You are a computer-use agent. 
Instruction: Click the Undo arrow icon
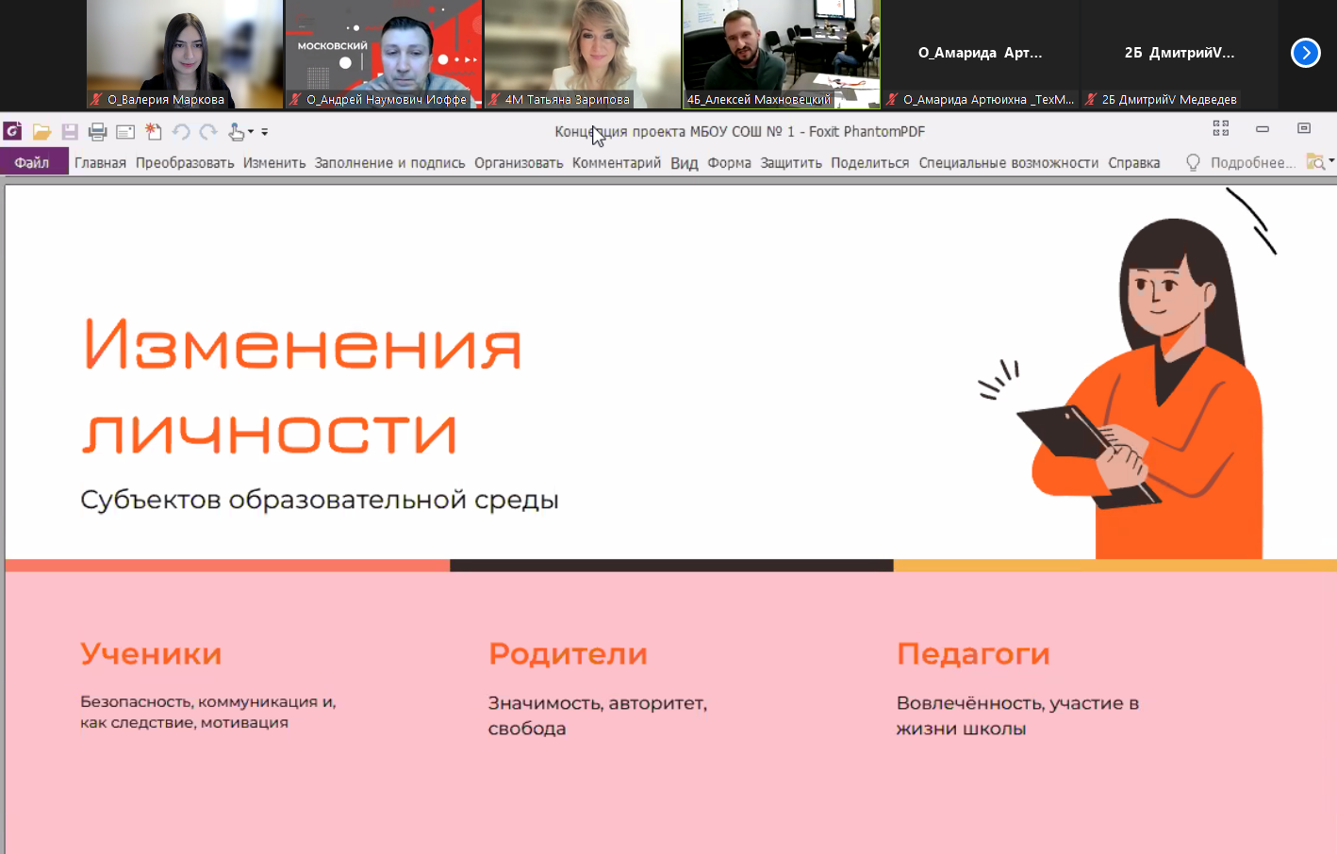tap(181, 132)
